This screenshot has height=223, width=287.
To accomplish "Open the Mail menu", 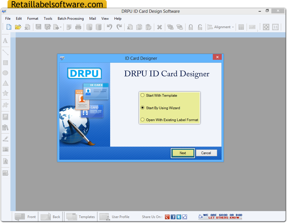I will (x=92, y=19).
